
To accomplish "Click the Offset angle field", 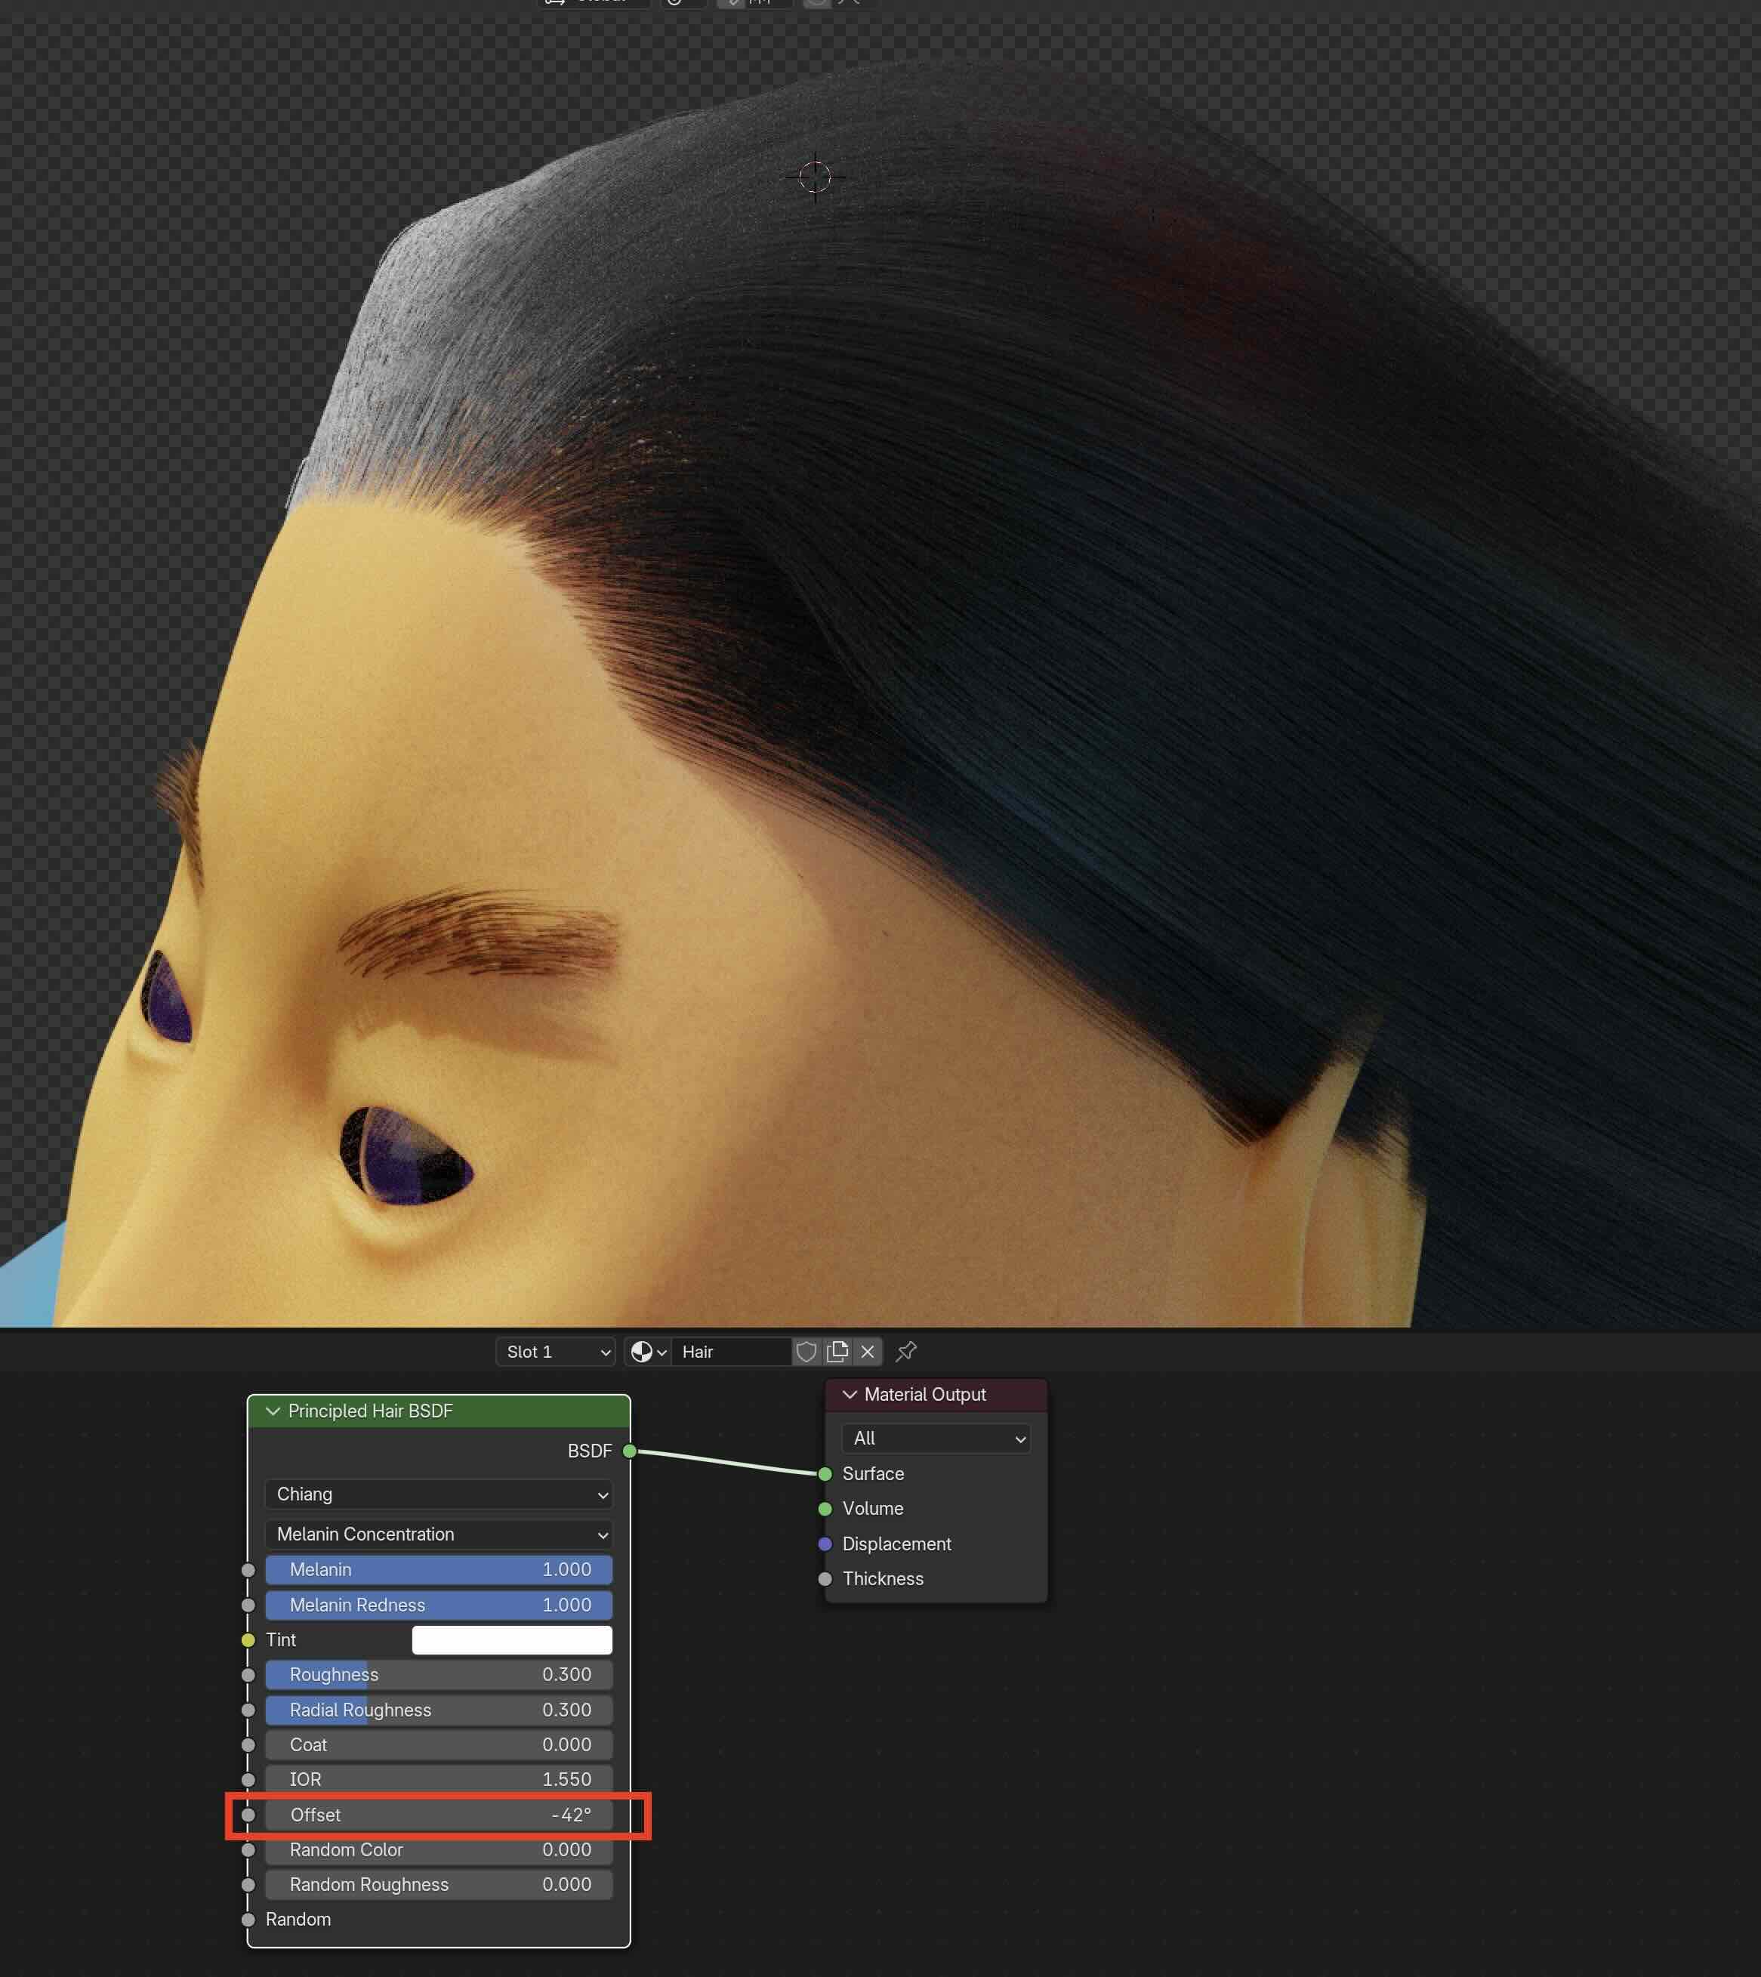I will click(x=438, y=1815).
